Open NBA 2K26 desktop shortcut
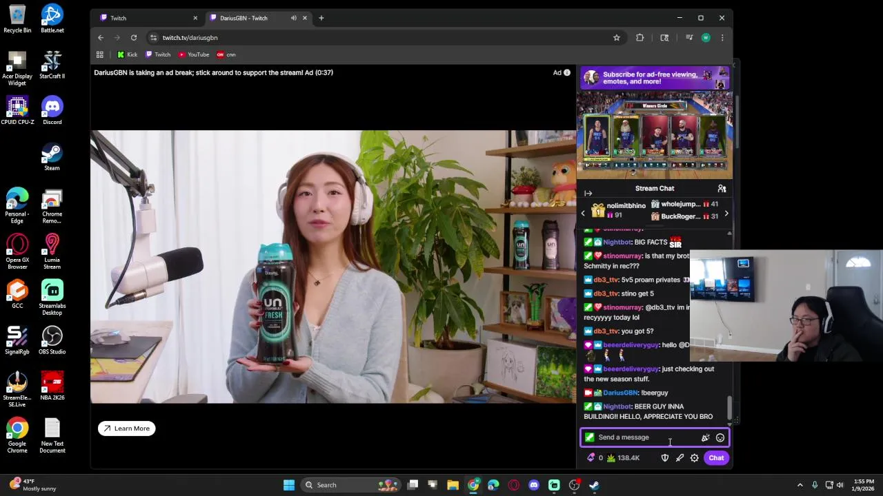883x496 pixels. click(52, 386)
